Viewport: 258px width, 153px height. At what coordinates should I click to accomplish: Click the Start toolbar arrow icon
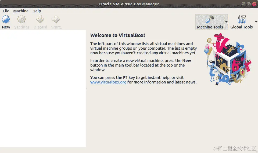pyautogui.click(x=56, y=19)
